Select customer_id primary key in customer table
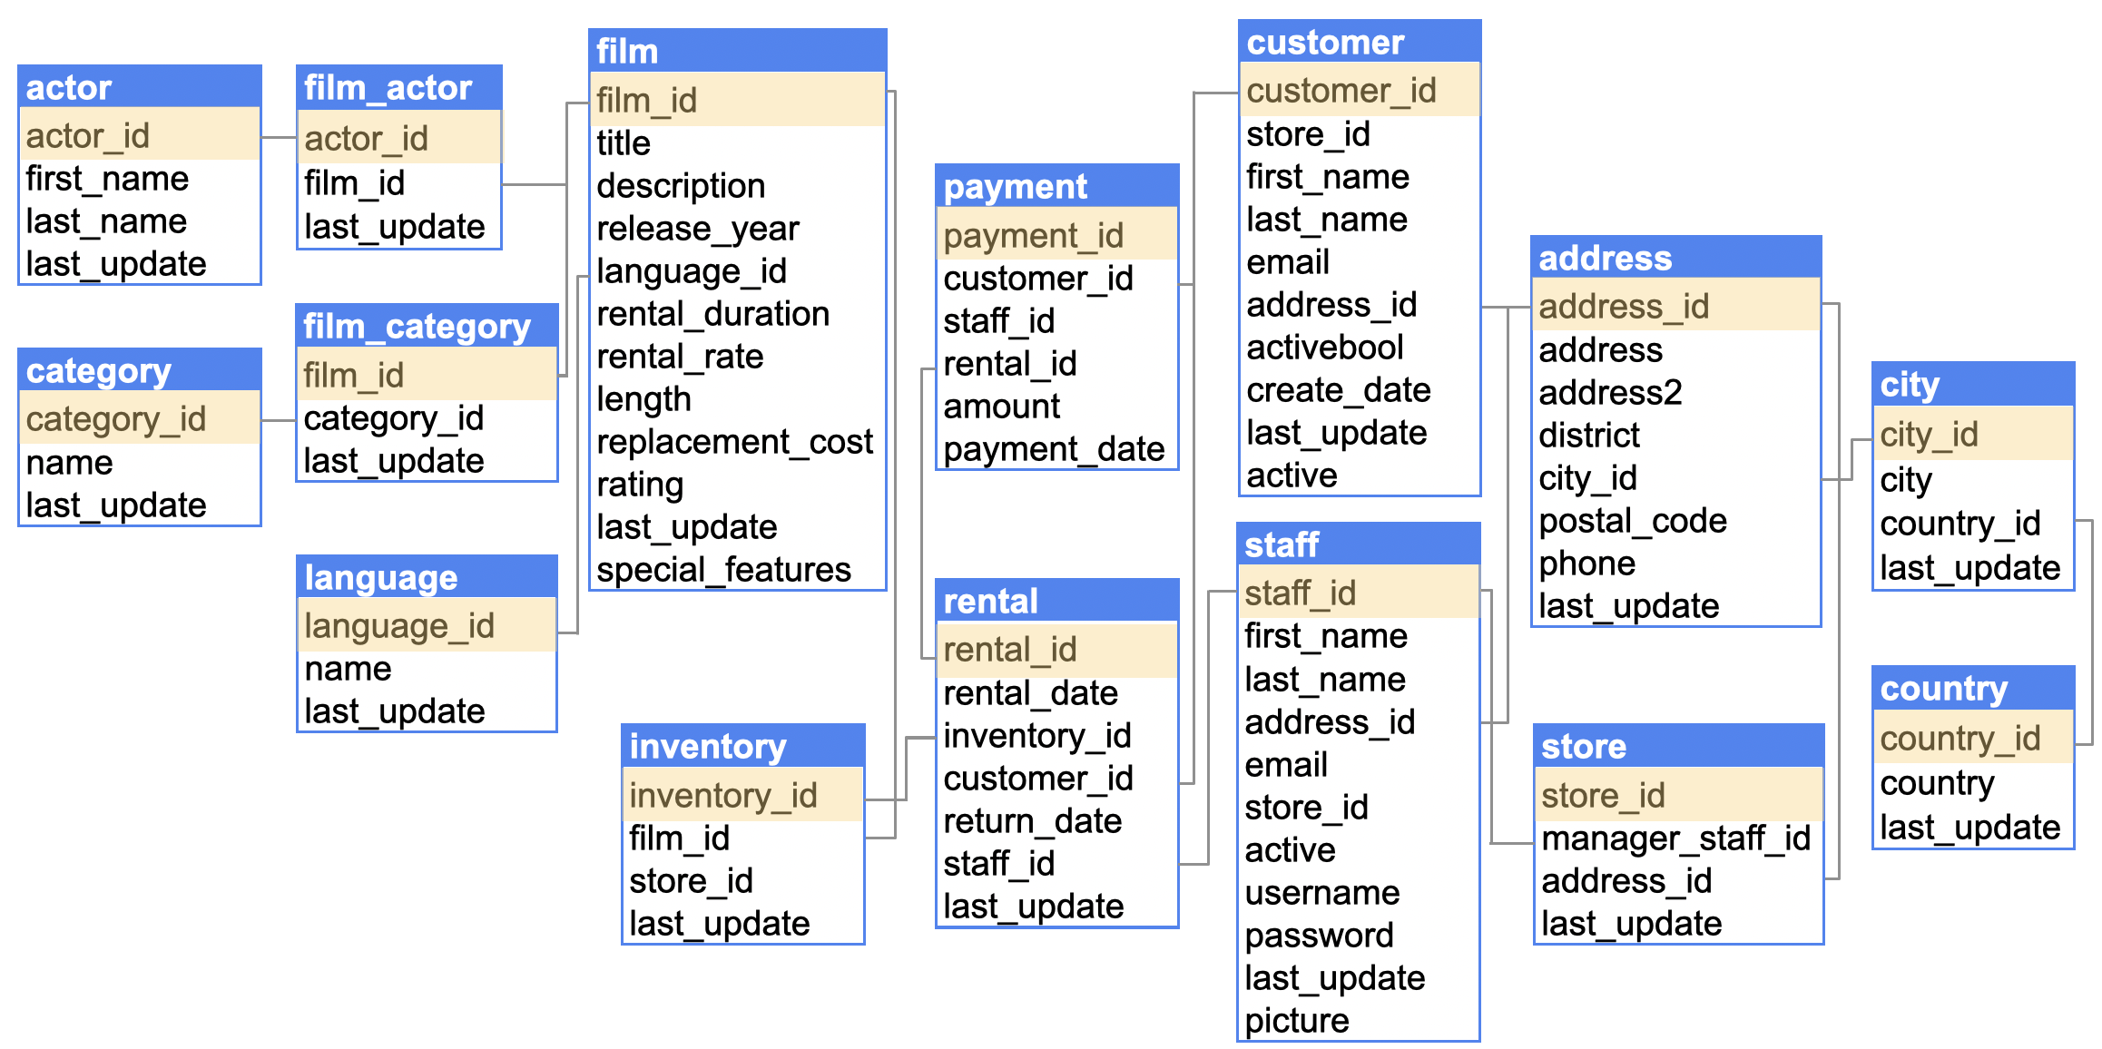 click(x=1341, y=91)
